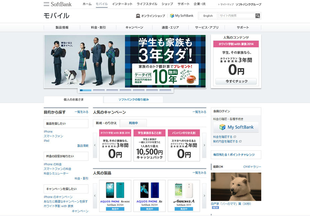310x216 pixels.
Task: Open the 製品情報 navigation item
Action: [62, 27]
